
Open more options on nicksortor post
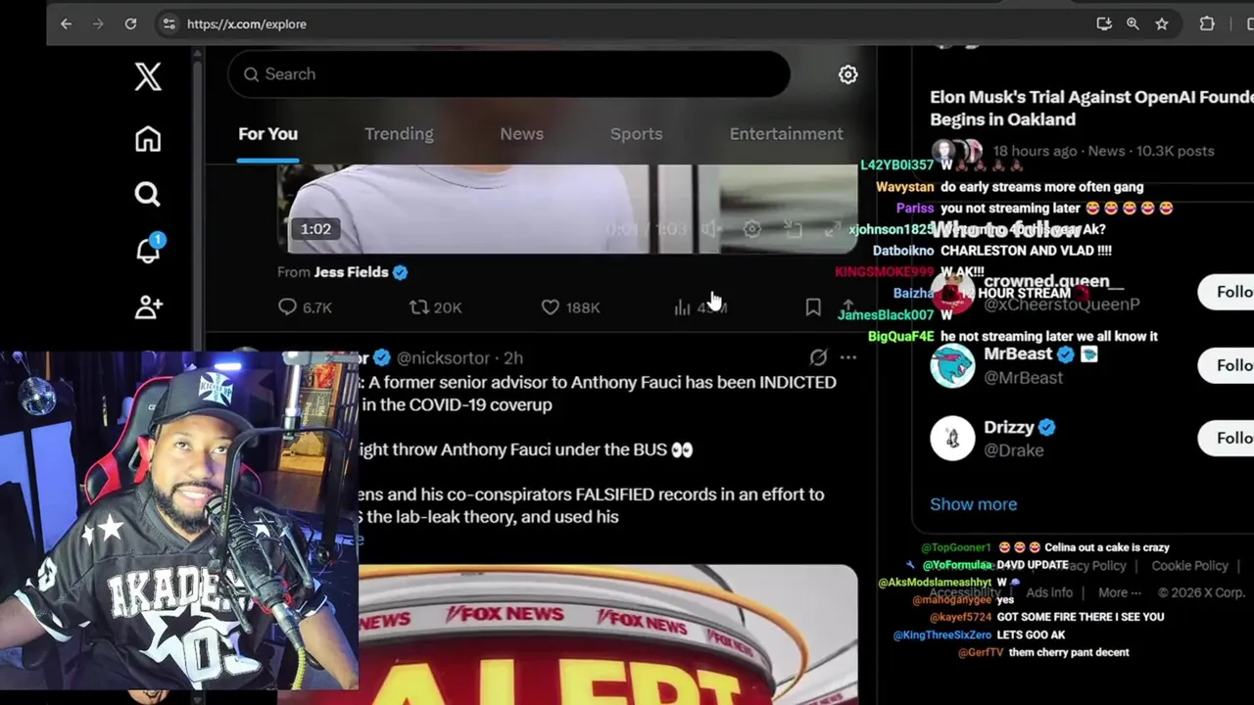pyautogui.click(x=848, y=358)
